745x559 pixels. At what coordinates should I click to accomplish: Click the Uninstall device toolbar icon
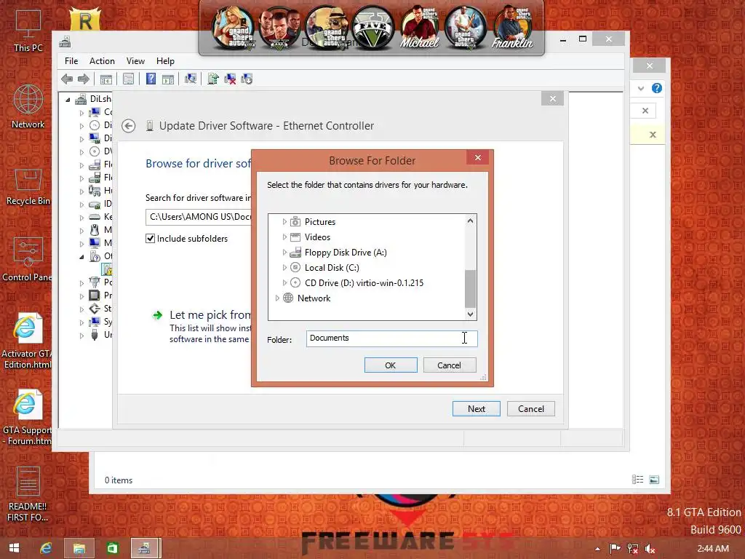(x=230, y=79)
